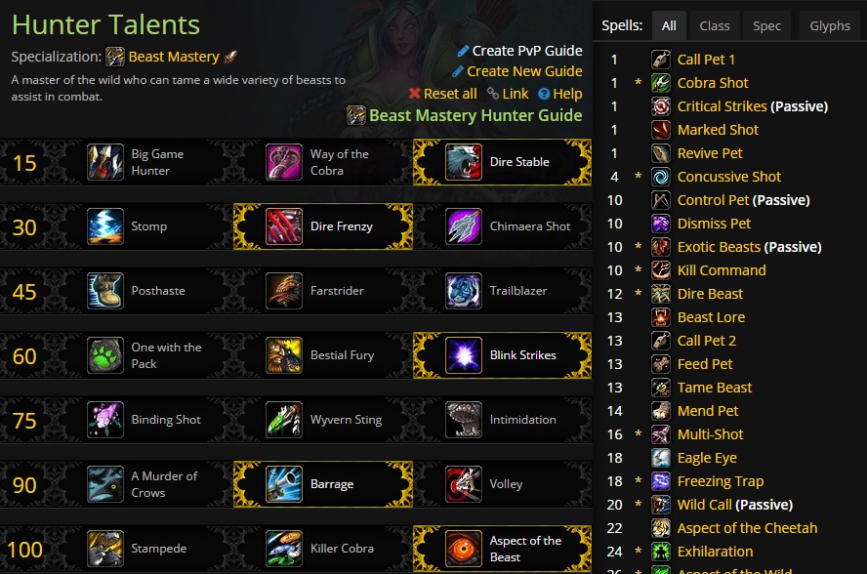The width and height of the screenshot is (867, 574).
Task: Open the Glyphs tab
Action: (x=829, y=25)
